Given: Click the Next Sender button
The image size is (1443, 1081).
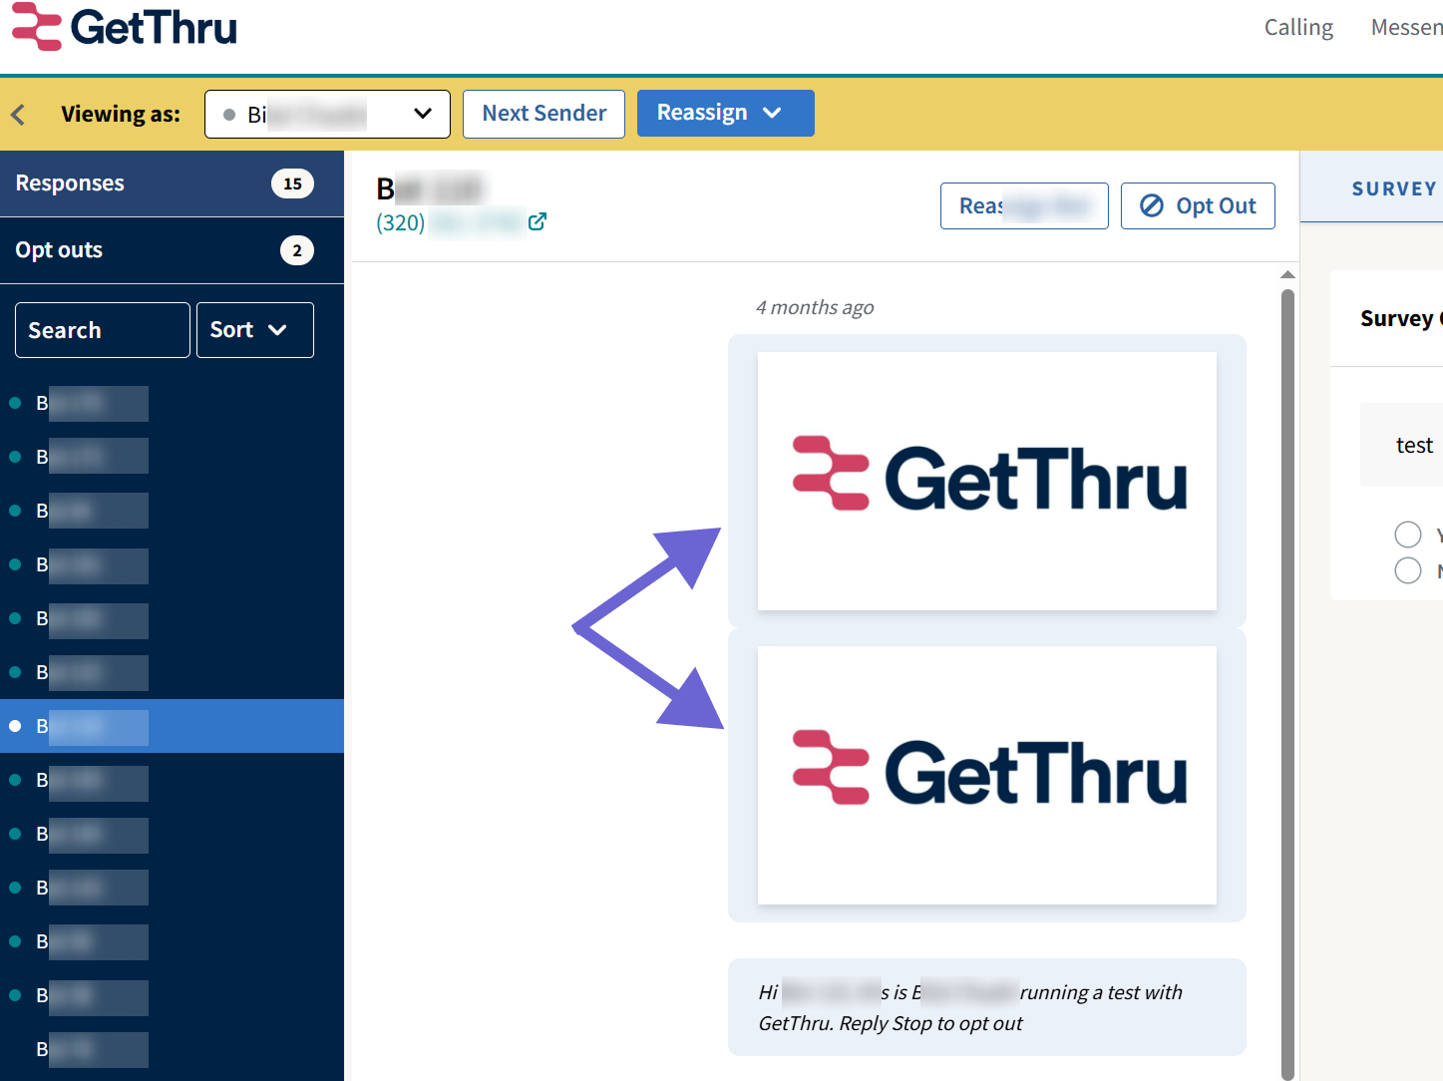Looking at the screenshot, I should coord(543,114).
